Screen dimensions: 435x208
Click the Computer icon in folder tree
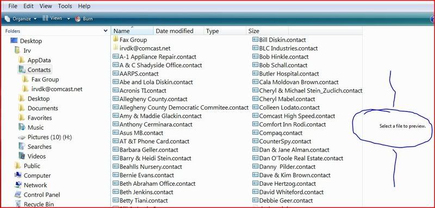[18, 175]
